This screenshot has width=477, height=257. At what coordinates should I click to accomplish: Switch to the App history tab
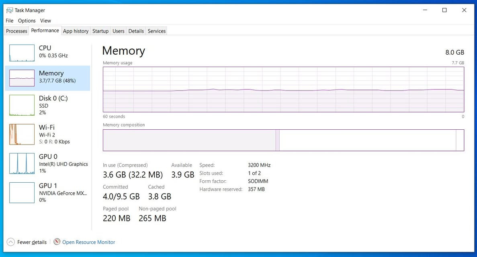(76, 31)
